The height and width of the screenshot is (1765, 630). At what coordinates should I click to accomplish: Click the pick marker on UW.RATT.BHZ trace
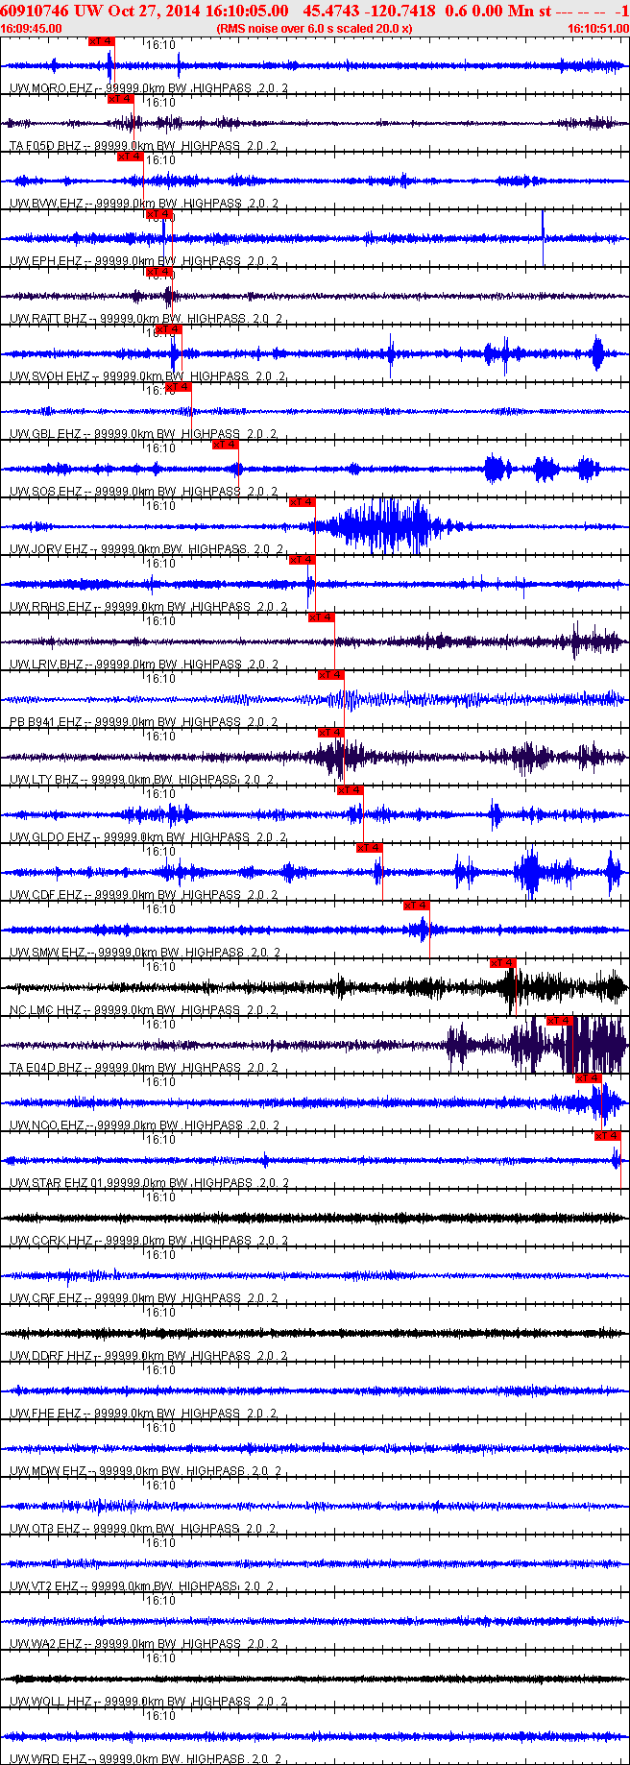tap(158, 272)
